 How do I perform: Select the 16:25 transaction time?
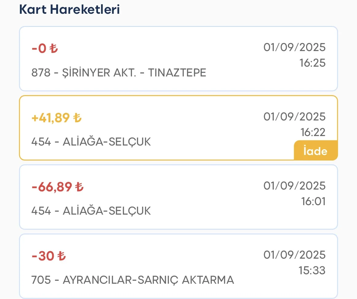point(312,63)
